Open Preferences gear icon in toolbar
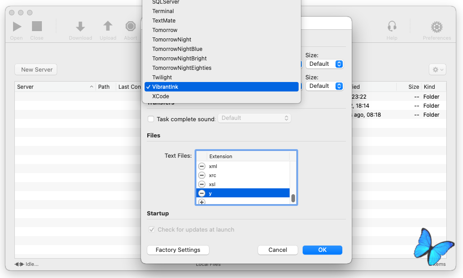Screen dimensions: 463x278 (437, 27)
